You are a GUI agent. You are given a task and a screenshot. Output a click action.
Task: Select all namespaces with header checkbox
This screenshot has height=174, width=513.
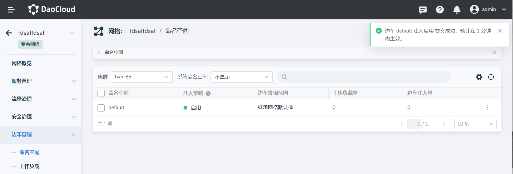click(x=101, y=93)
